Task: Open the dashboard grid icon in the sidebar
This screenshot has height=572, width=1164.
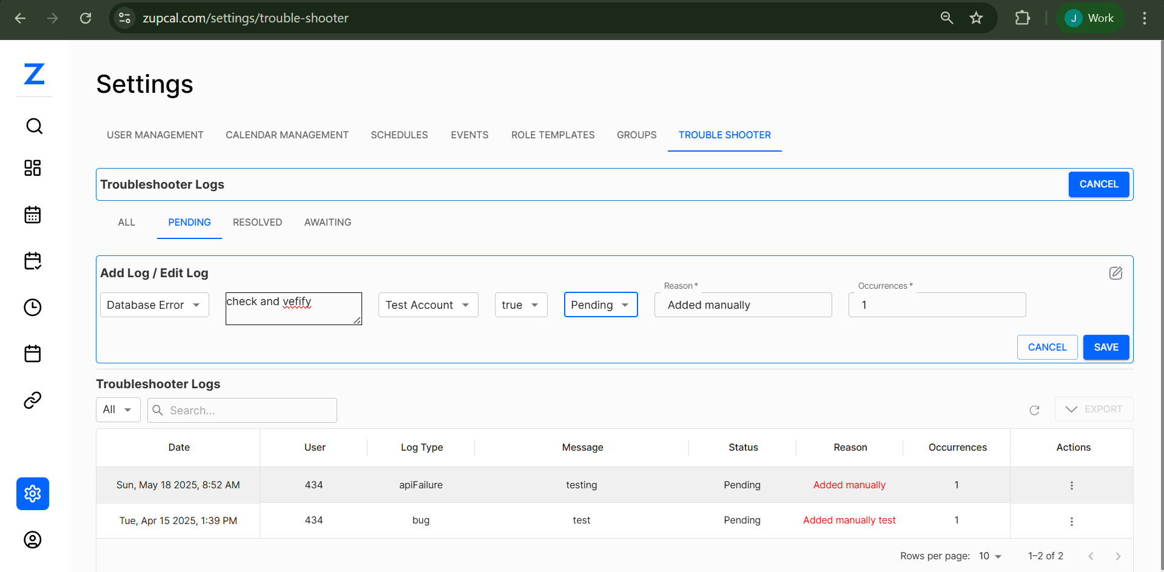Action: (33, 168)
